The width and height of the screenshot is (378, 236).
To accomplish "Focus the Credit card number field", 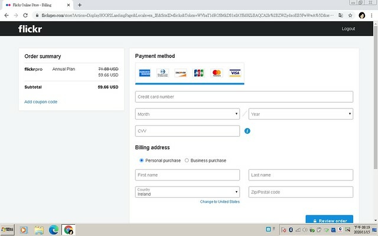I will [x=244, y=97].
